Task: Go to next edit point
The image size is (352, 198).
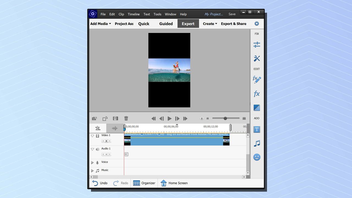Action: pyautogui.click(x=185, y=119)
